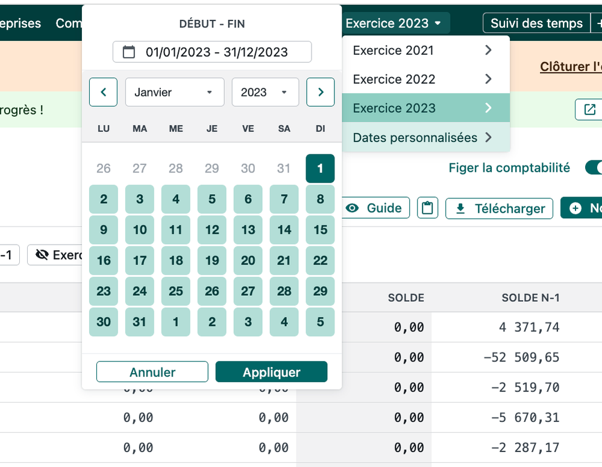Click the eye icon on Guide button
This screenshot has width=602, height=467.
(353, 208)
